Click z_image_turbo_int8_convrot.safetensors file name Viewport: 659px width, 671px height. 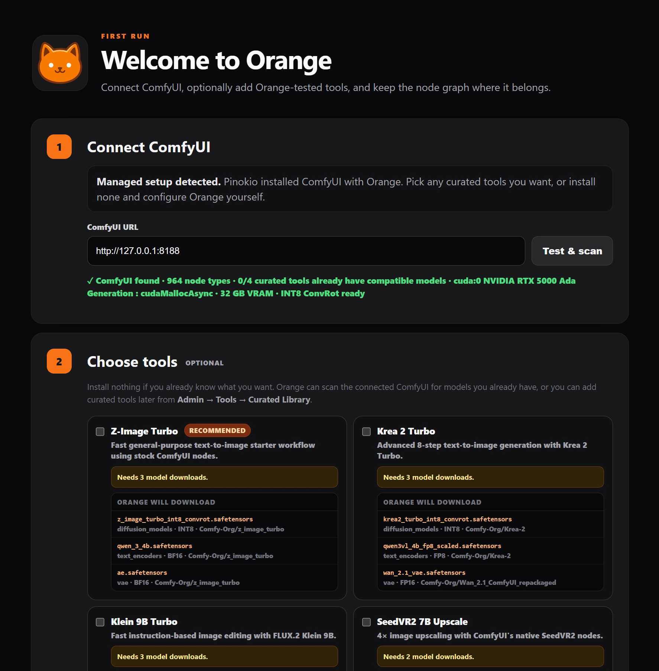click(185, 519)
